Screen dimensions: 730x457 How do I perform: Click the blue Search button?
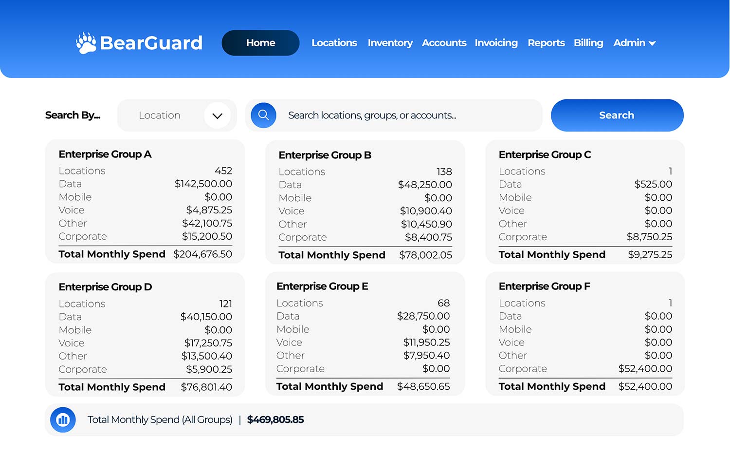[x=617, y=115]
